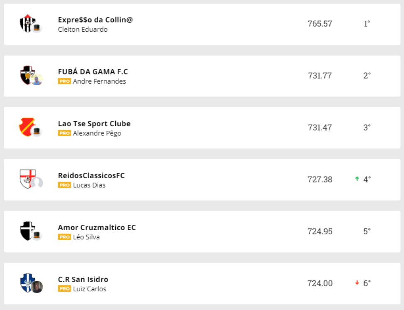
Task: Click PRO badge beside Lucas Dias
Action: pos(64,185)
